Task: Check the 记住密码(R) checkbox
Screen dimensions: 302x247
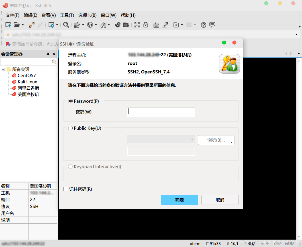Action: coord(66,189)
